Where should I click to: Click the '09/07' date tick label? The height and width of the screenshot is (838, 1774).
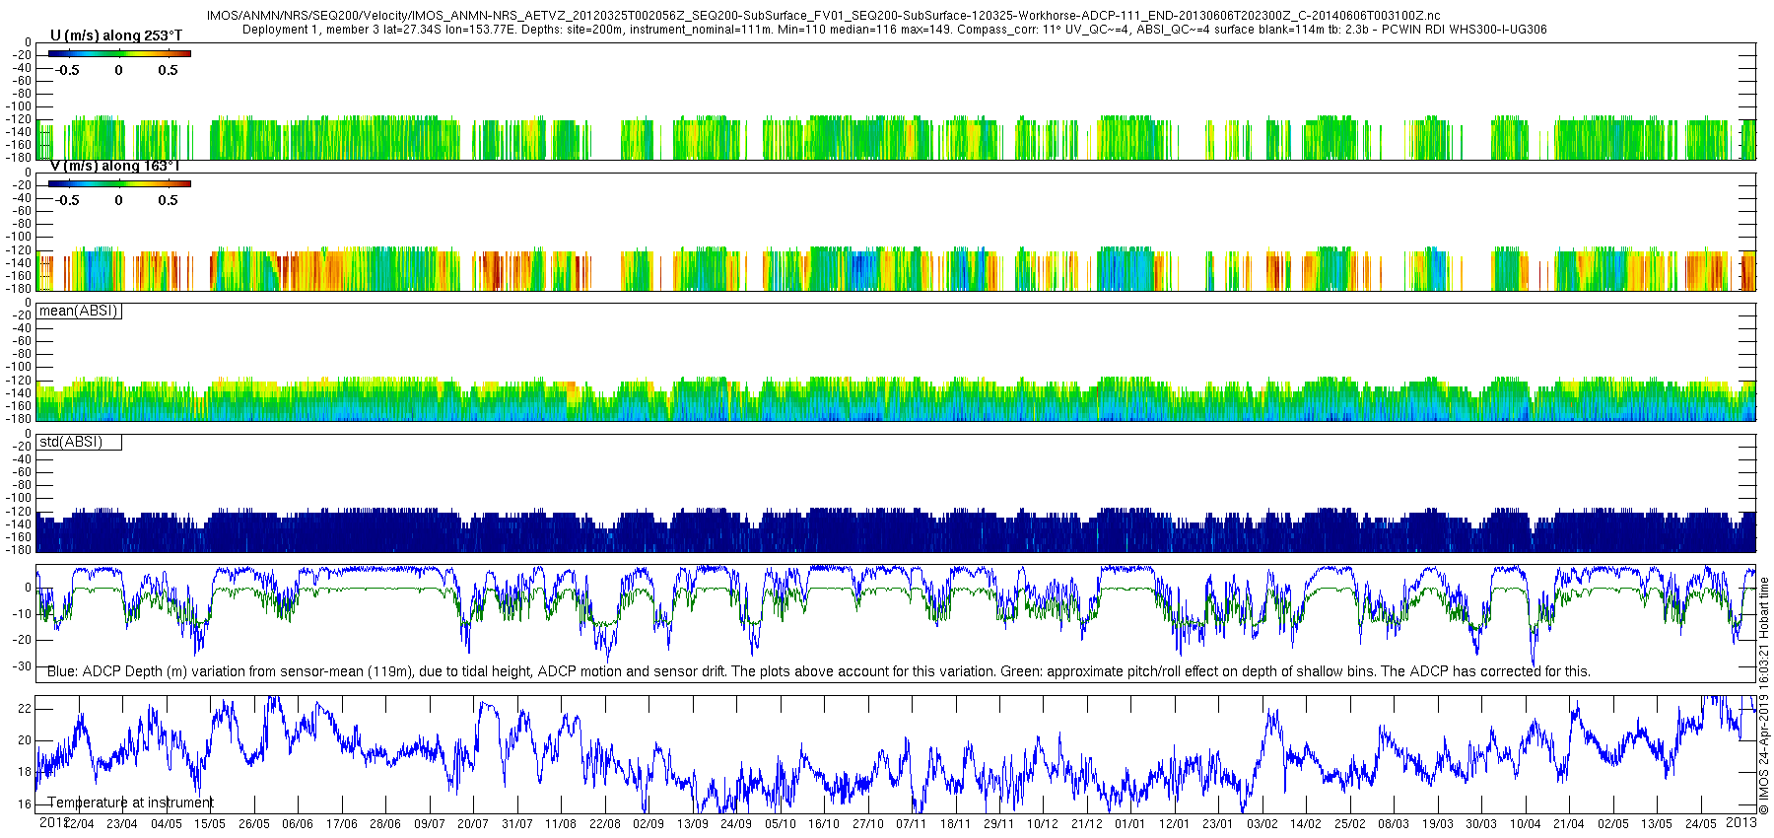pos(429,824)
